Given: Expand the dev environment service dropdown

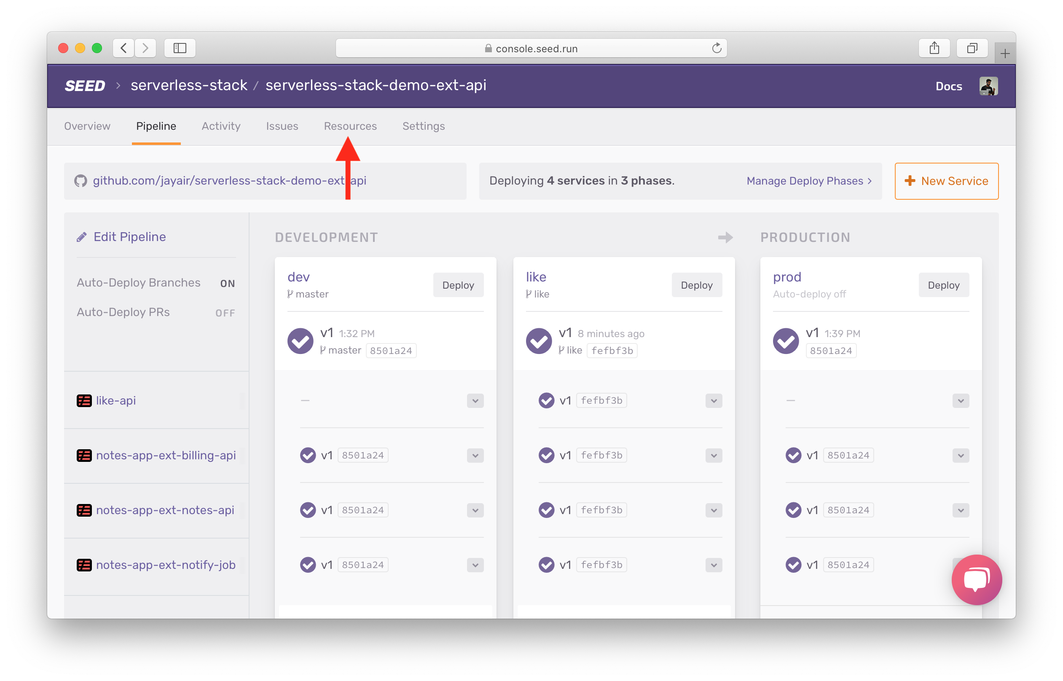Looking at the screenshot, I should point(475,400).
